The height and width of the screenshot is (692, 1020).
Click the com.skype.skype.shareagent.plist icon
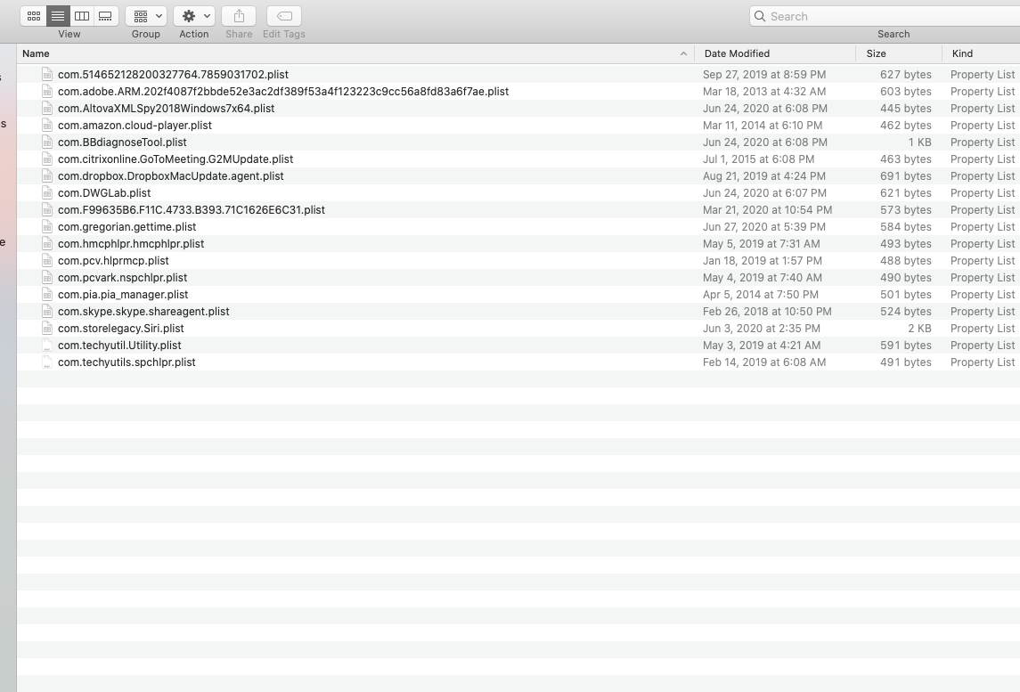point(47,311)
